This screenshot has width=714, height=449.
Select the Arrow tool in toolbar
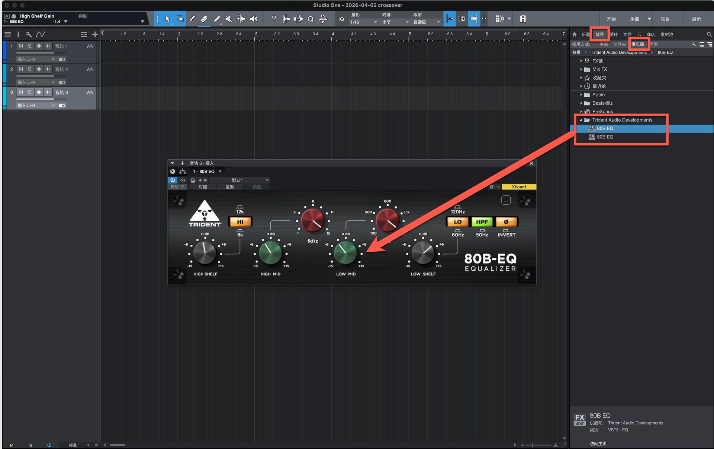167,19
